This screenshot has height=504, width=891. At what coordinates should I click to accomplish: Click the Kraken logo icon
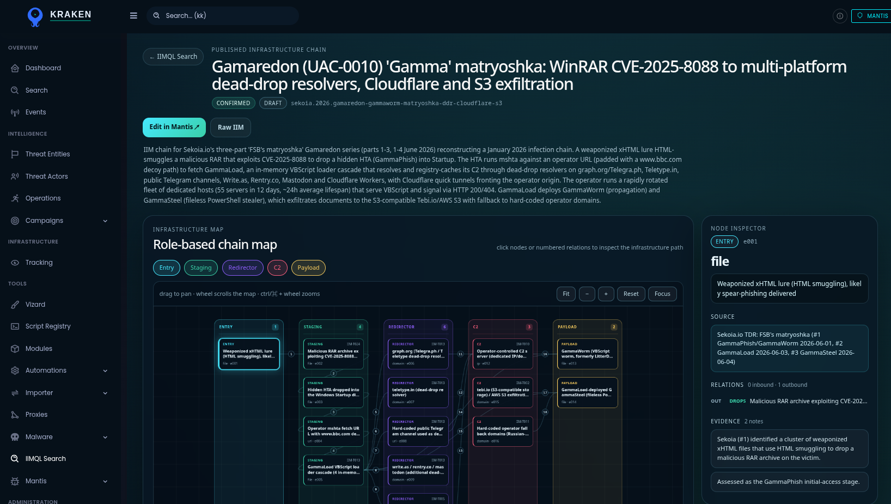[35, 17]
